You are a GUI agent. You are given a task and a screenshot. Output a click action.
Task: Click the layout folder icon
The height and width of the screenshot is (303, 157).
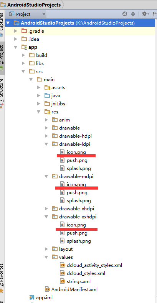coord(55,249)
